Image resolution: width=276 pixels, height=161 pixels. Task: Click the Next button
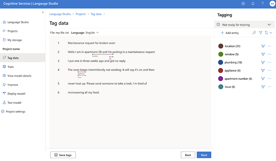[204, 155]
